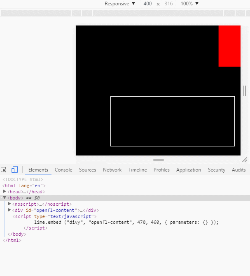Select the script type text/javascript opening tag
This screenshot has width=250, height=276.
point(54,216)
